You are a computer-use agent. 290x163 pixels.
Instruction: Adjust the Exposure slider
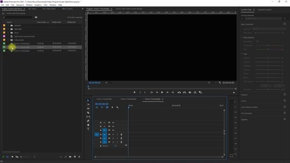pos(268,58)
